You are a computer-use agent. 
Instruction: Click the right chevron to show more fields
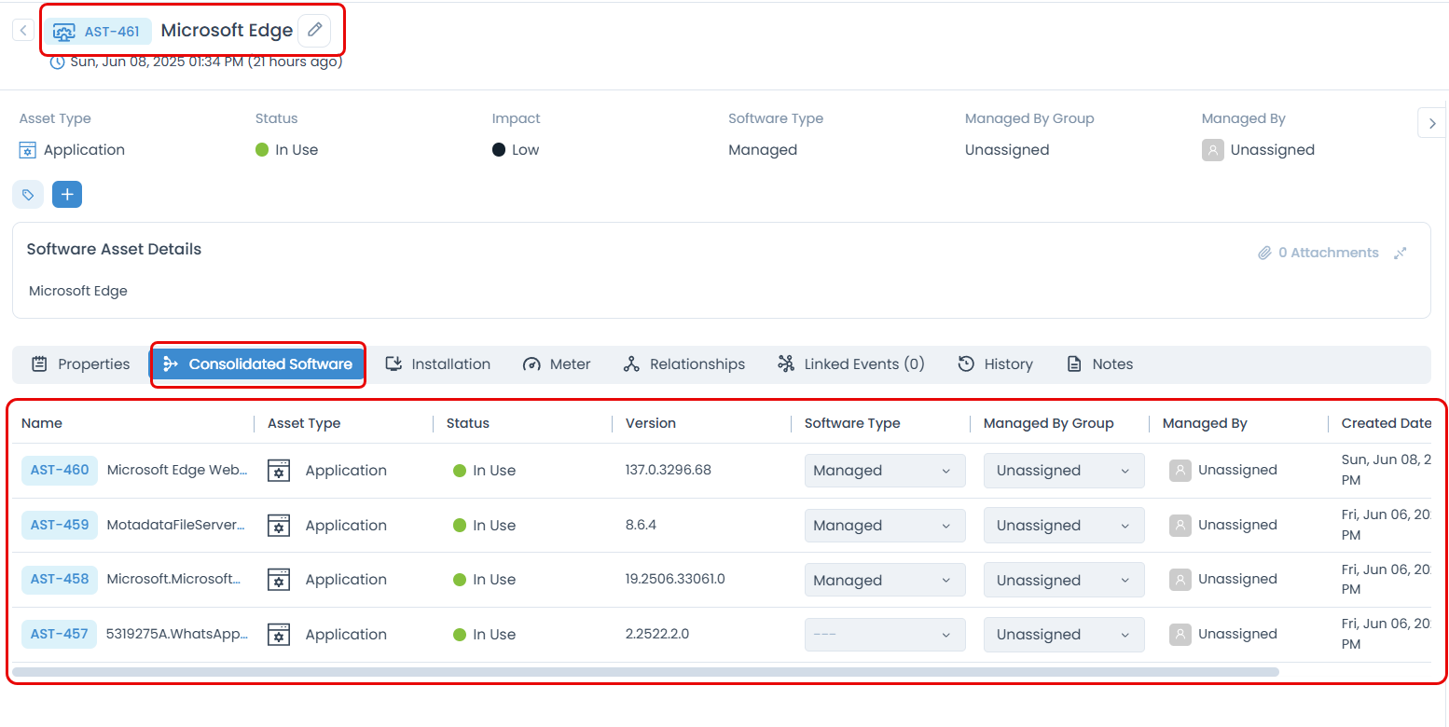coord(1431,122)
